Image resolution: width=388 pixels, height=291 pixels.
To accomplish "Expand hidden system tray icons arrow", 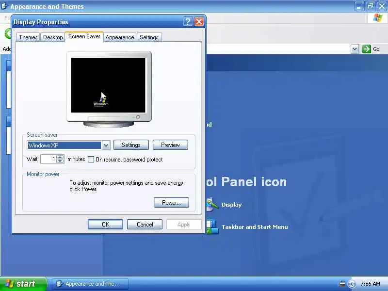I will (x=352, y=284).
